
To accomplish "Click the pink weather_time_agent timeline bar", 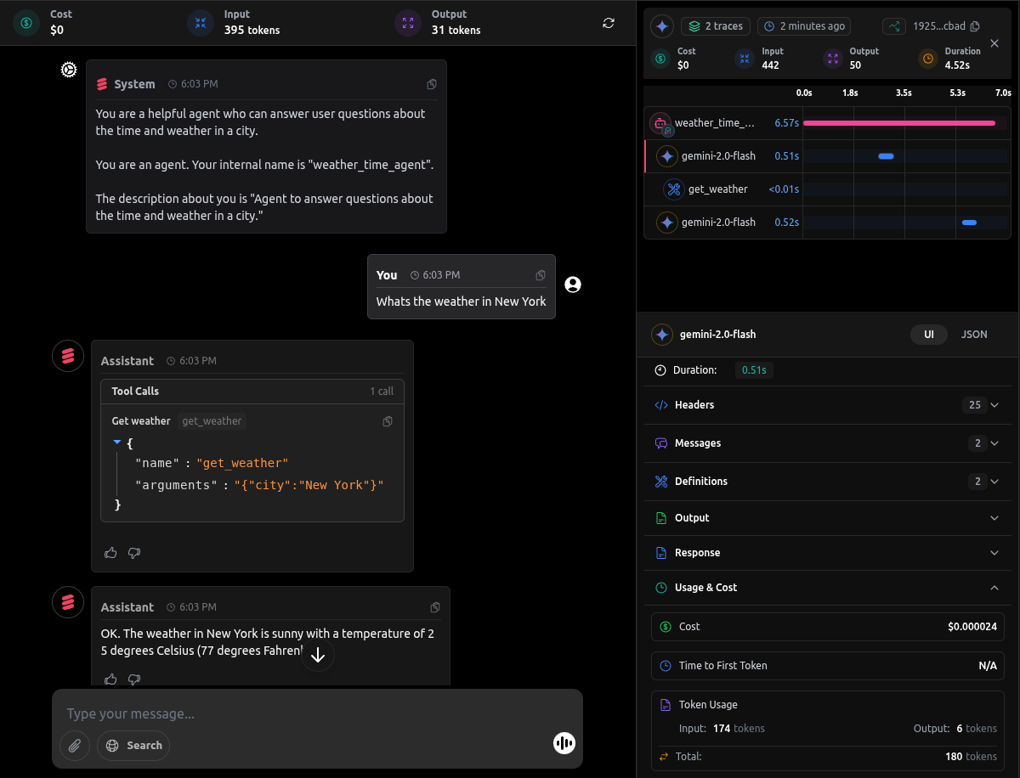I will click(898, 123).
